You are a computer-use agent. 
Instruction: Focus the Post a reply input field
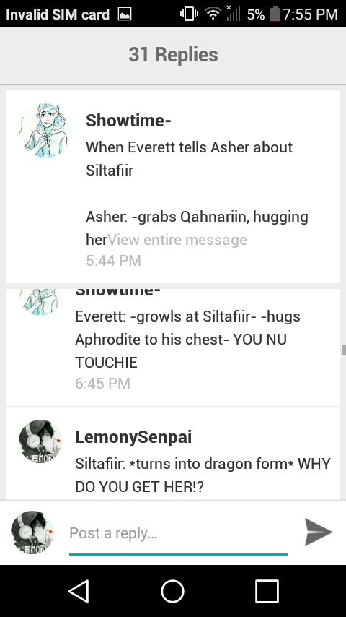click(178, 534)
